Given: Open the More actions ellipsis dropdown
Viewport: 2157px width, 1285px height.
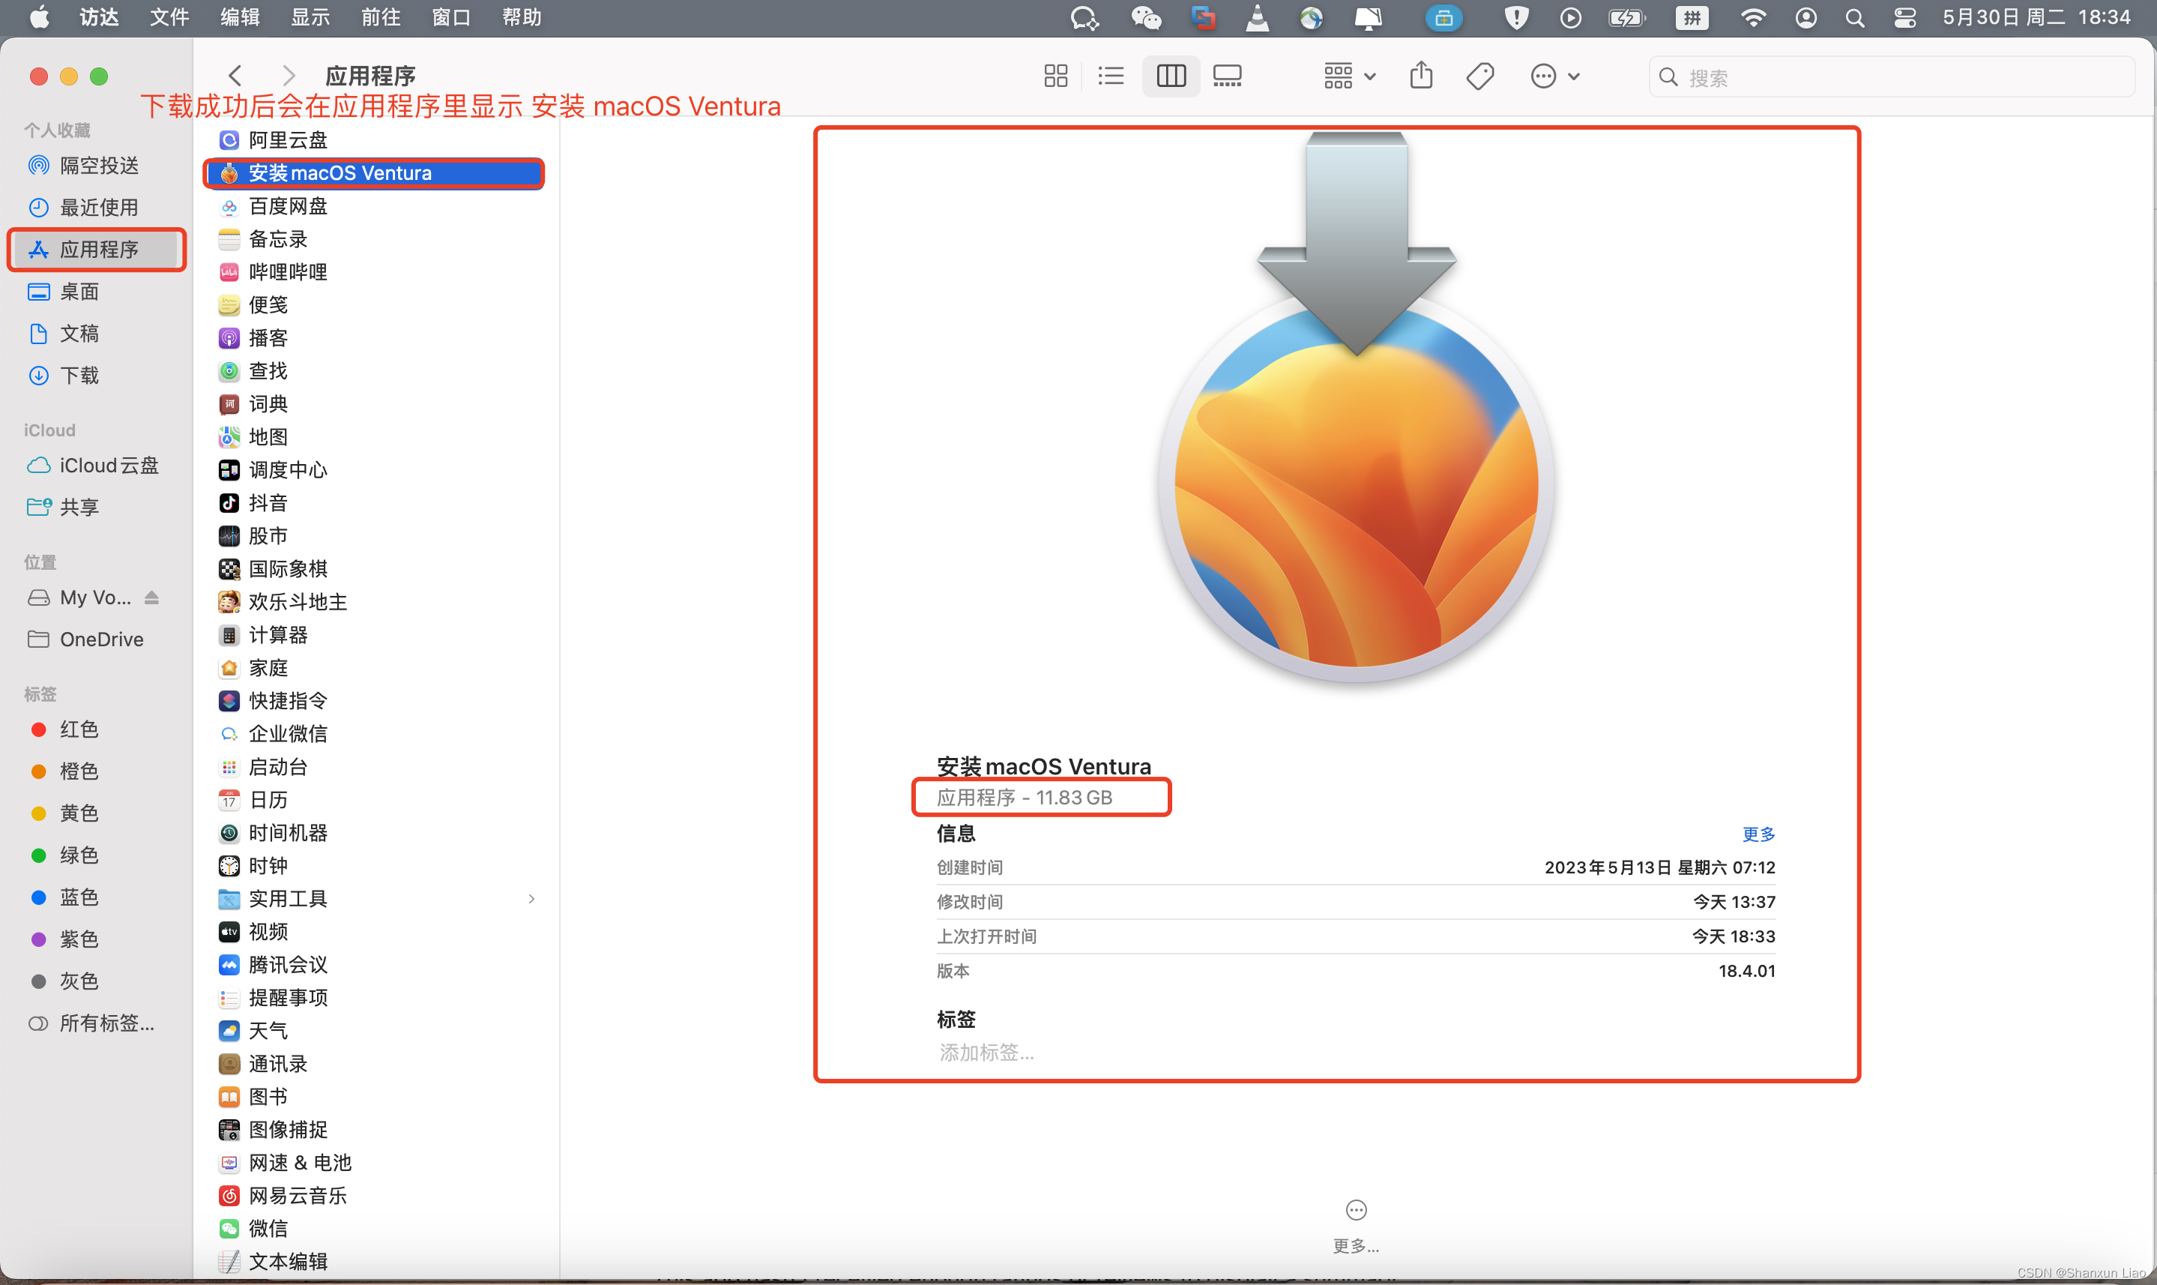Looking at the screenshot, I should point(1554,76).
